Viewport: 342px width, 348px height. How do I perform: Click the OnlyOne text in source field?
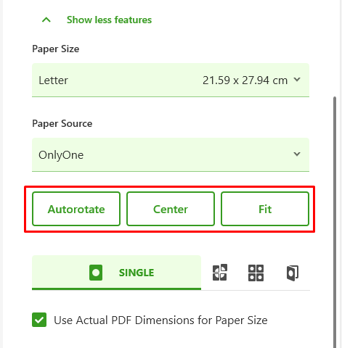61,155
